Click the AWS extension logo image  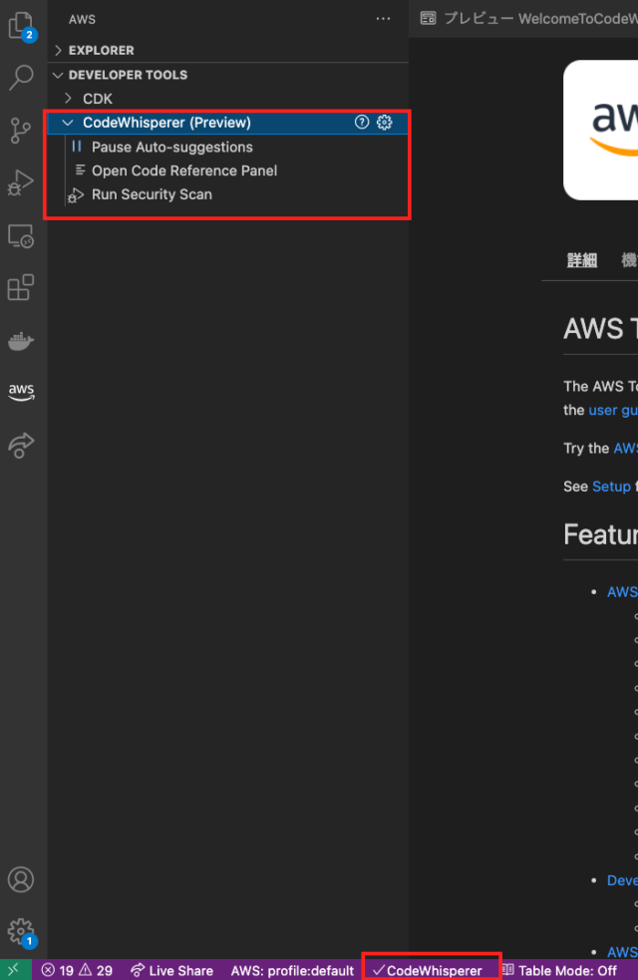pos(600,130)
